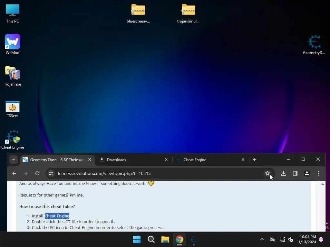Click the highlighted Cheat Engine link

(57, 216)
